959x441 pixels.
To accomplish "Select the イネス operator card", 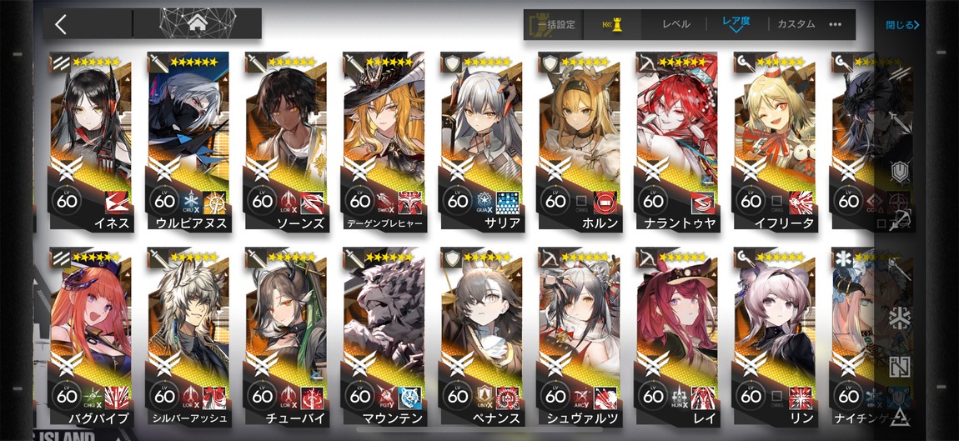I will pos(90,142).
